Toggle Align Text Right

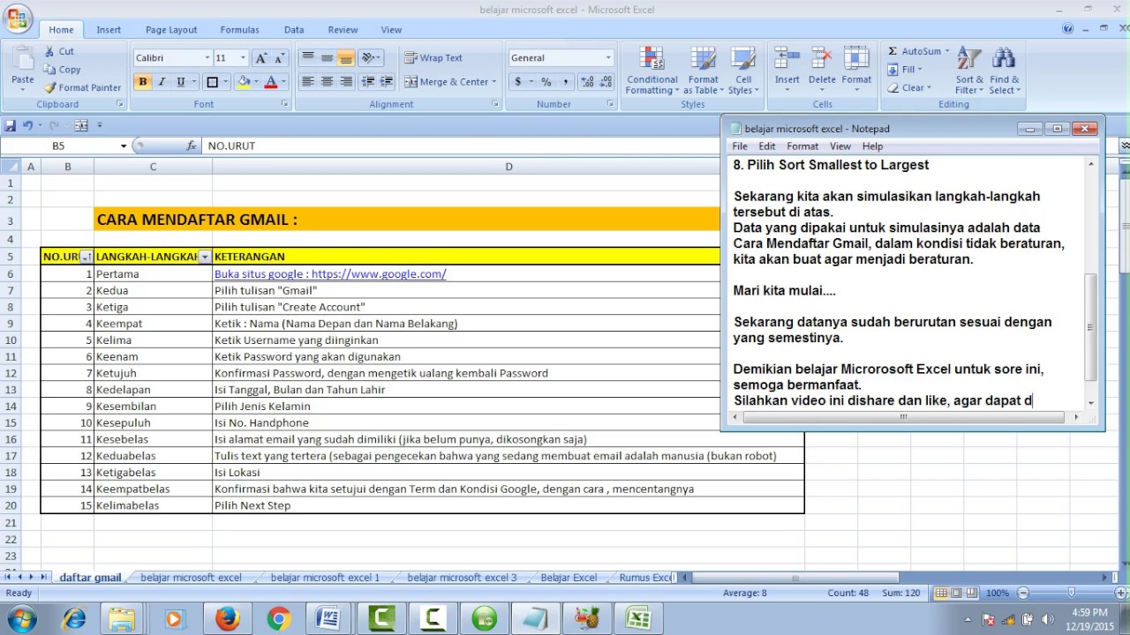[346, 82]
